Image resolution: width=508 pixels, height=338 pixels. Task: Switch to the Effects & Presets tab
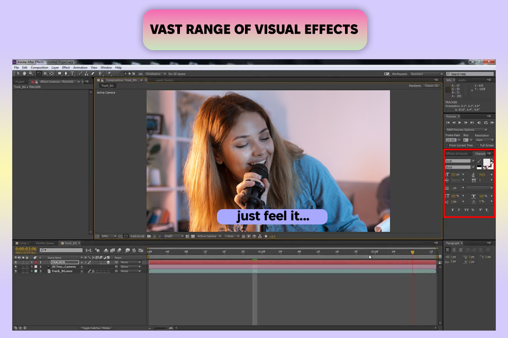(x=457, y=154)
